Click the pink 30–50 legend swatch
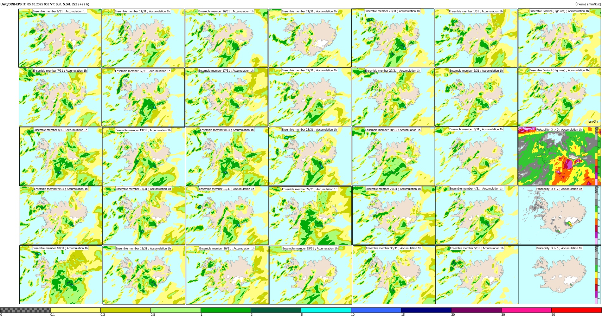Screen dimensions: 602x317 [526, 310]
